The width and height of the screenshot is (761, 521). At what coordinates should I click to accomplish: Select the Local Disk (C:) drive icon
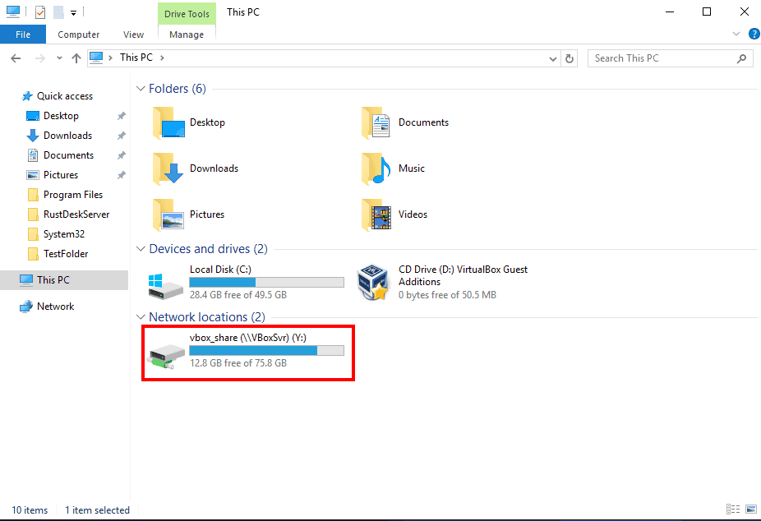[164, 282]
